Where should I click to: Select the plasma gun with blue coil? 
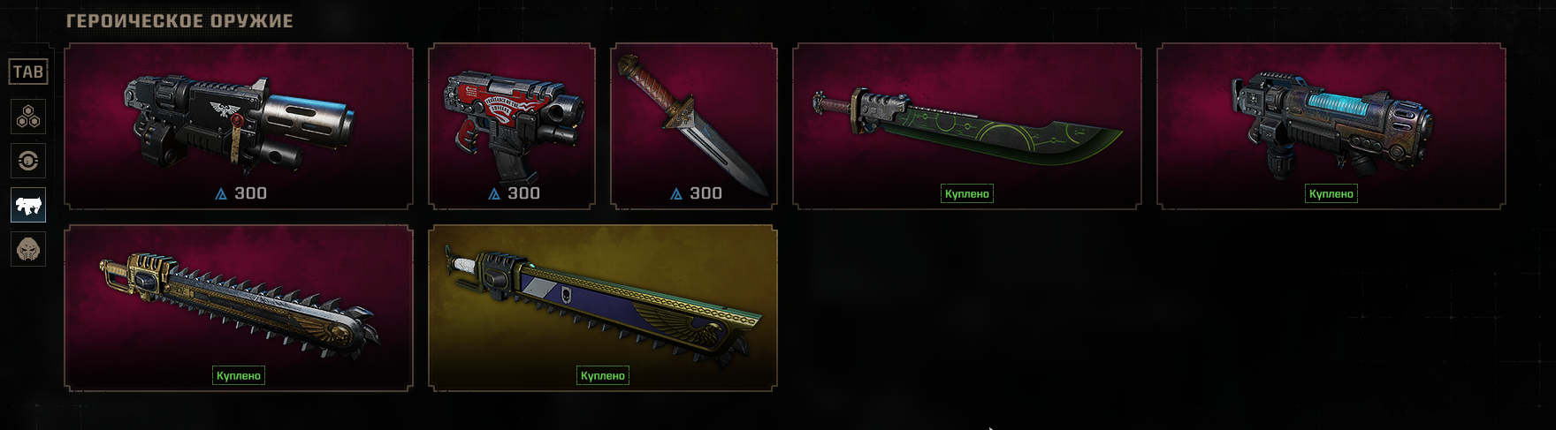1331,126
